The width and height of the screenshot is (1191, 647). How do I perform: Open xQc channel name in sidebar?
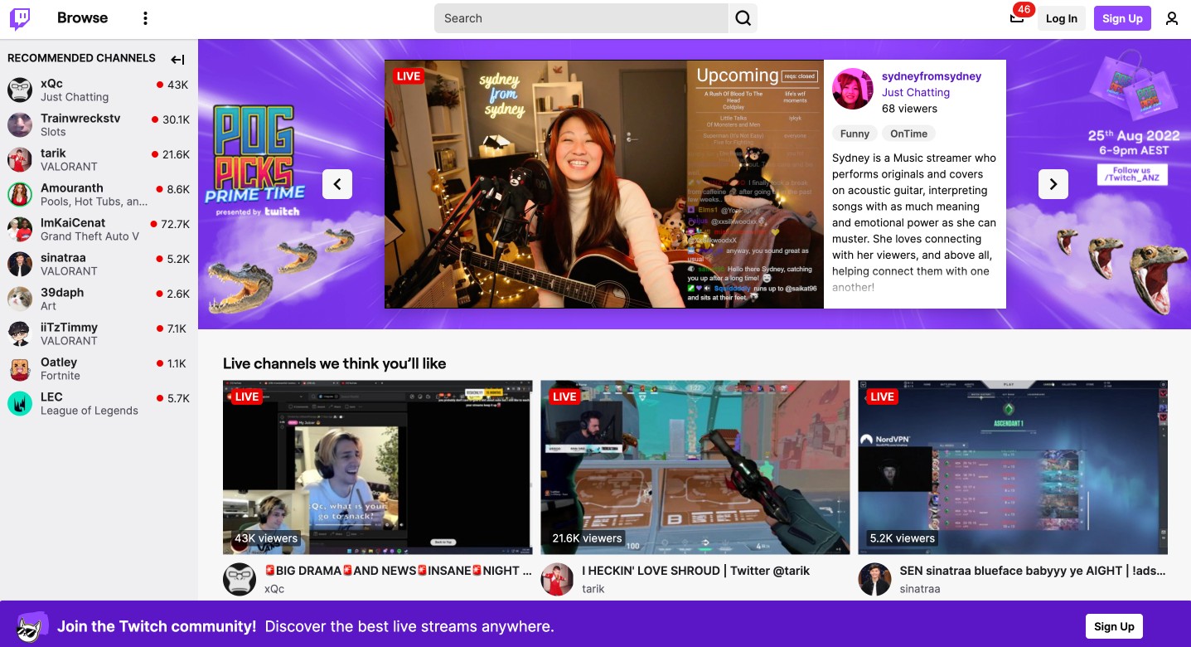click(x=51, y=84)
